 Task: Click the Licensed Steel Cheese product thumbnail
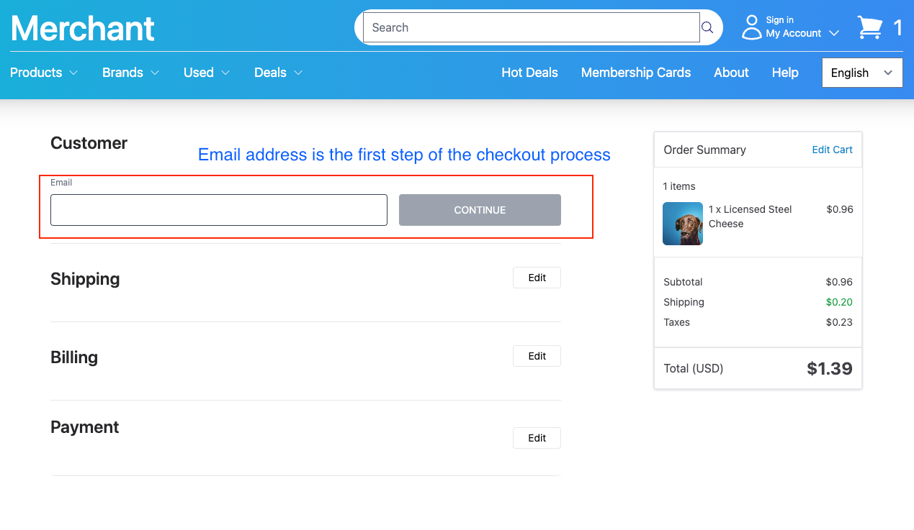point(682,223)
